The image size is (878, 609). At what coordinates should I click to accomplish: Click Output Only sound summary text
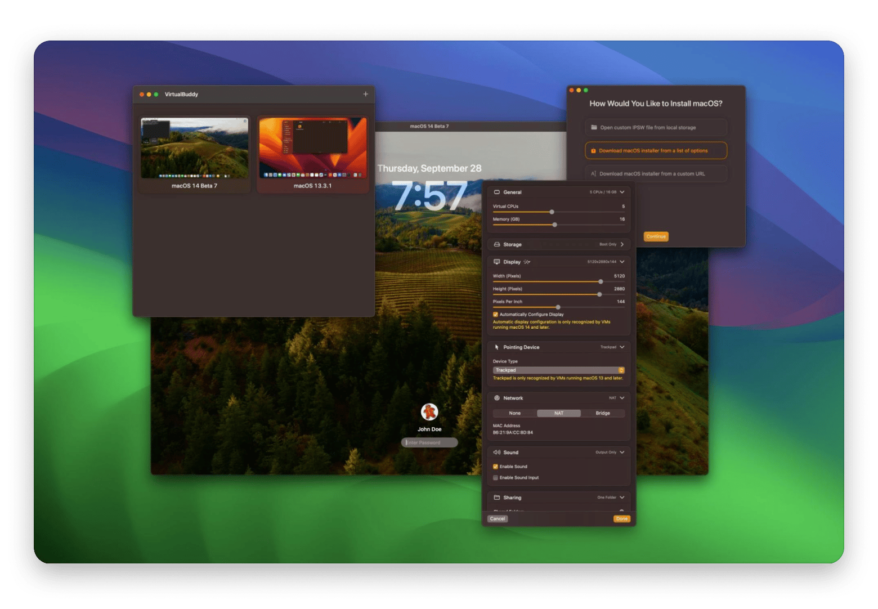(606, 453)
